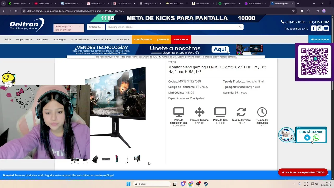Viewport: 334px width, 188px height.
Task: Open browser extensions puzzle icon
Action: pyautogui.click(x=308, y=11)
